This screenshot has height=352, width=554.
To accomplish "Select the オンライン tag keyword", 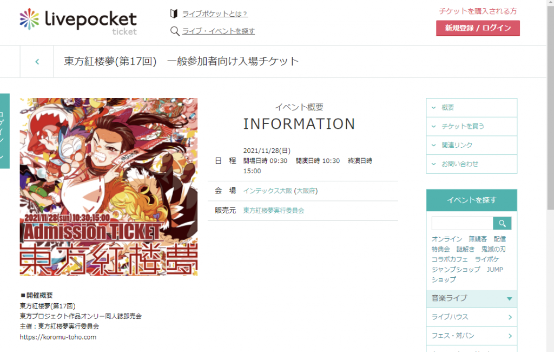I will (x=446, y=239).
